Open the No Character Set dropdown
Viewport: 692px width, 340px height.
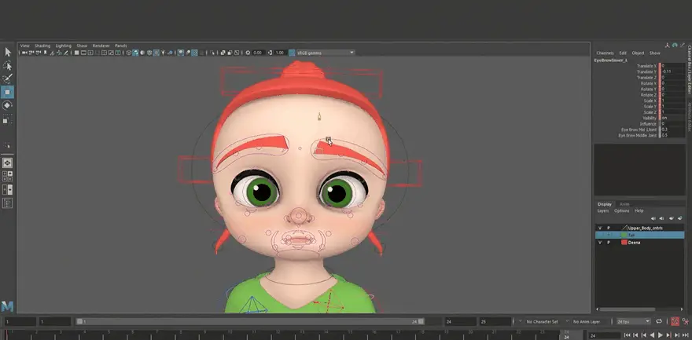pos(543,322)
